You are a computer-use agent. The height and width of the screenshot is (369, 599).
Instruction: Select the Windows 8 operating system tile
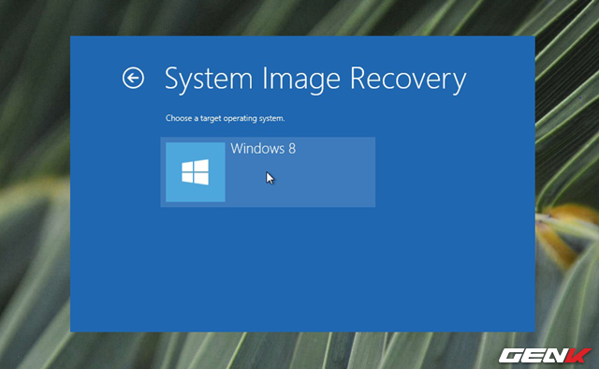point(268,172)
